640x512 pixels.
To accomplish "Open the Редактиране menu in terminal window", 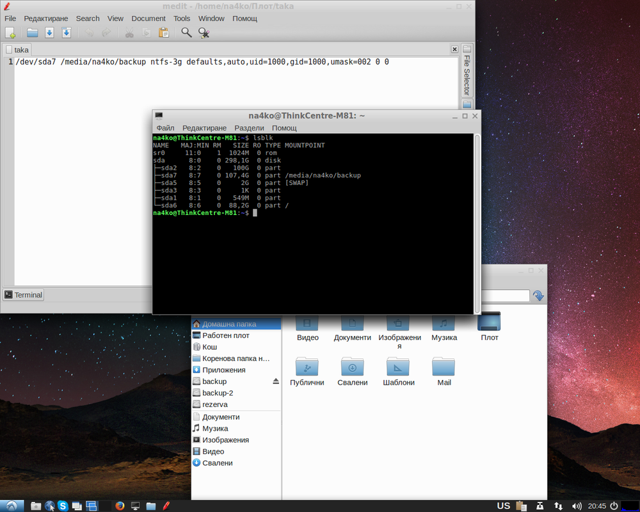I will point(204,128).
